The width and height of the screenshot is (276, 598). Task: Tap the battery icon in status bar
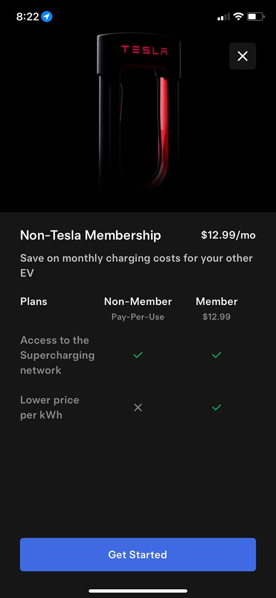(x=255, y=17)
